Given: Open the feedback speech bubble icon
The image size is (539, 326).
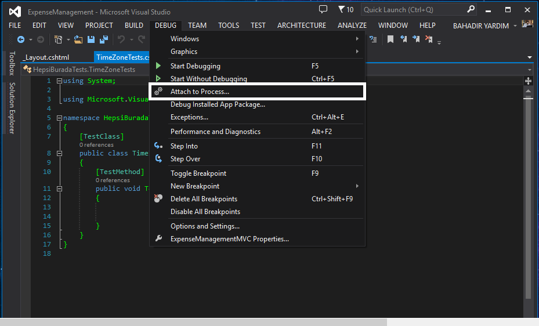Looking at the screenshot, I should click(323, 9).
